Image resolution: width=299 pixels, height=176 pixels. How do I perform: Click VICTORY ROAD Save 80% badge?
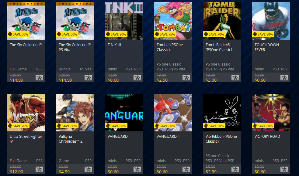pyautogui.click(x=263, y=126)
